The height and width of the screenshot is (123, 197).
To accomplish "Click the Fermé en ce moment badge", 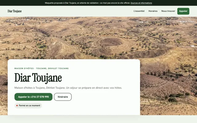I will 28,105.
